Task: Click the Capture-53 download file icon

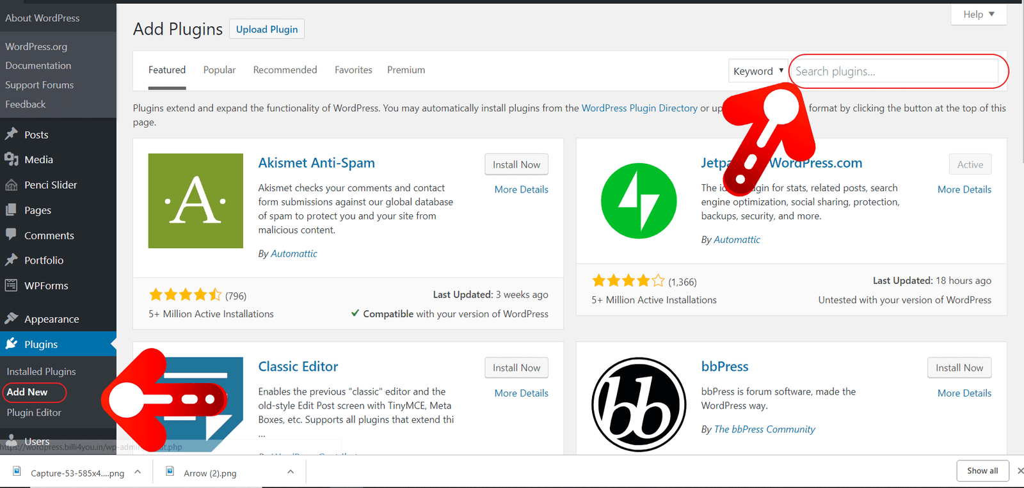Action: click(17, 471)
